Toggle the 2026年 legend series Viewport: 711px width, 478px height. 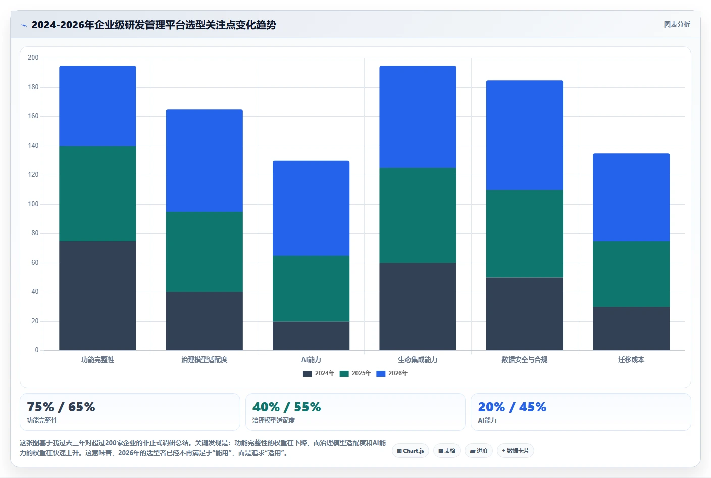[x=392, y=373]
